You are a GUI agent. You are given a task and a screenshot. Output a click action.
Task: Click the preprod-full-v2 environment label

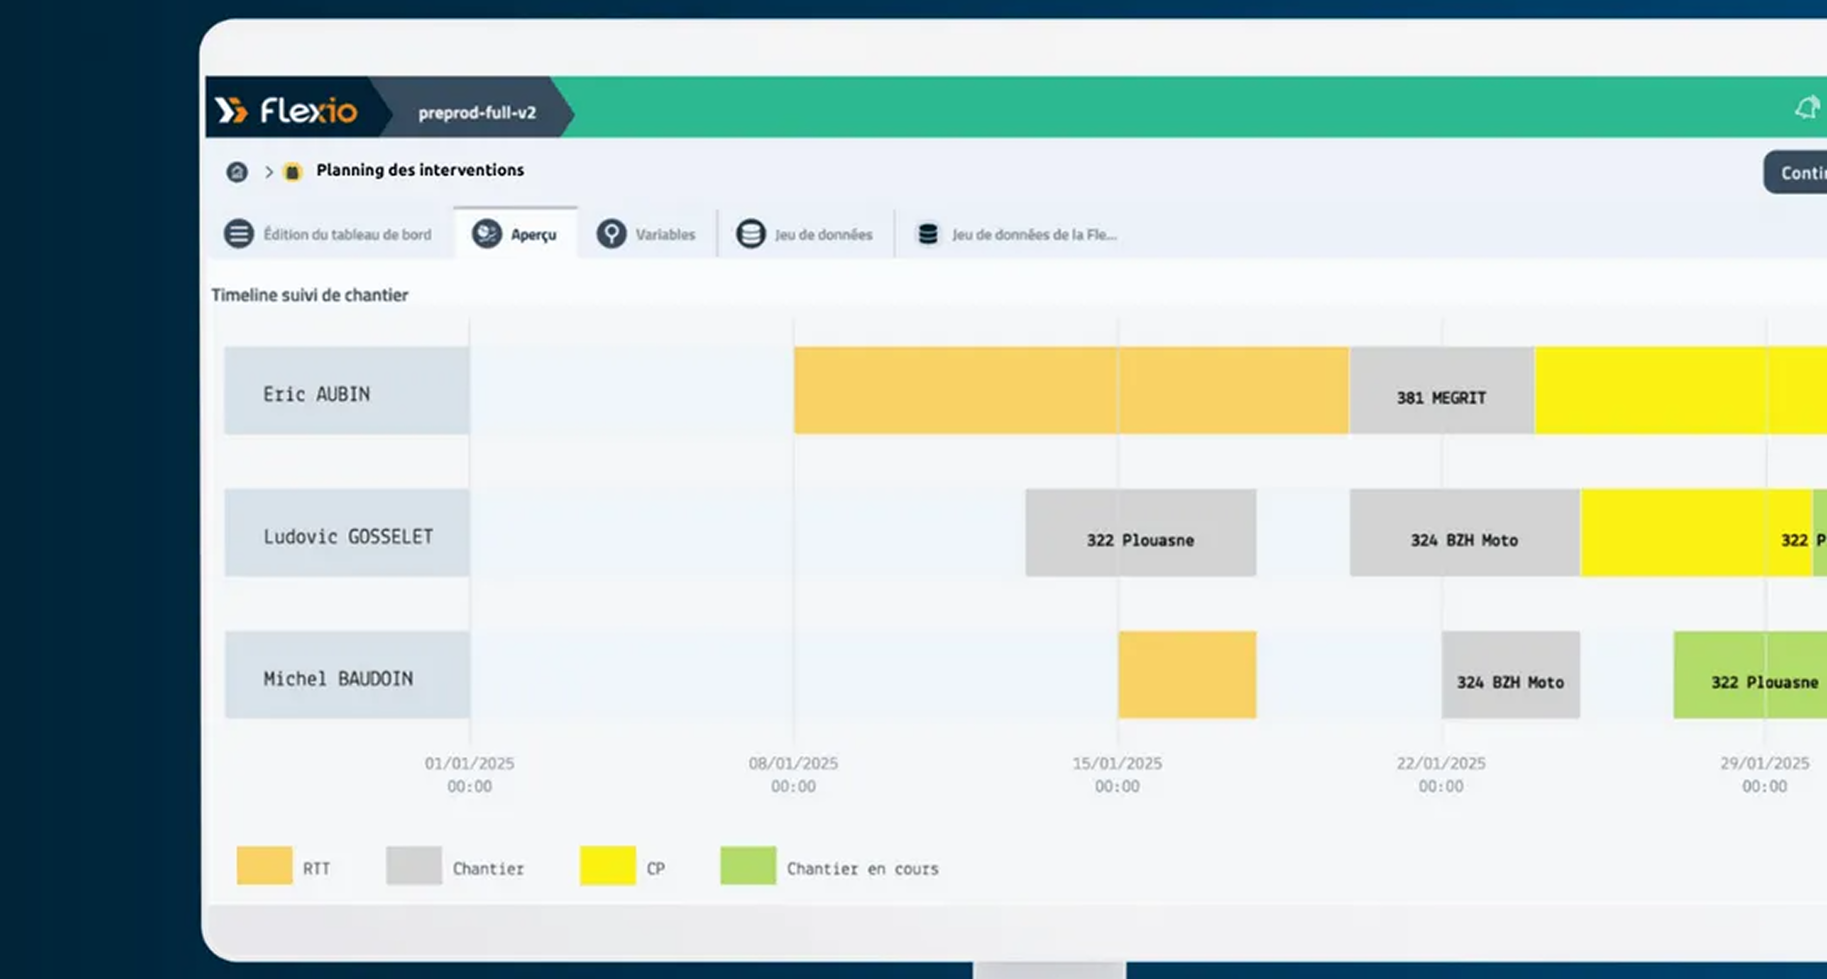477,113
